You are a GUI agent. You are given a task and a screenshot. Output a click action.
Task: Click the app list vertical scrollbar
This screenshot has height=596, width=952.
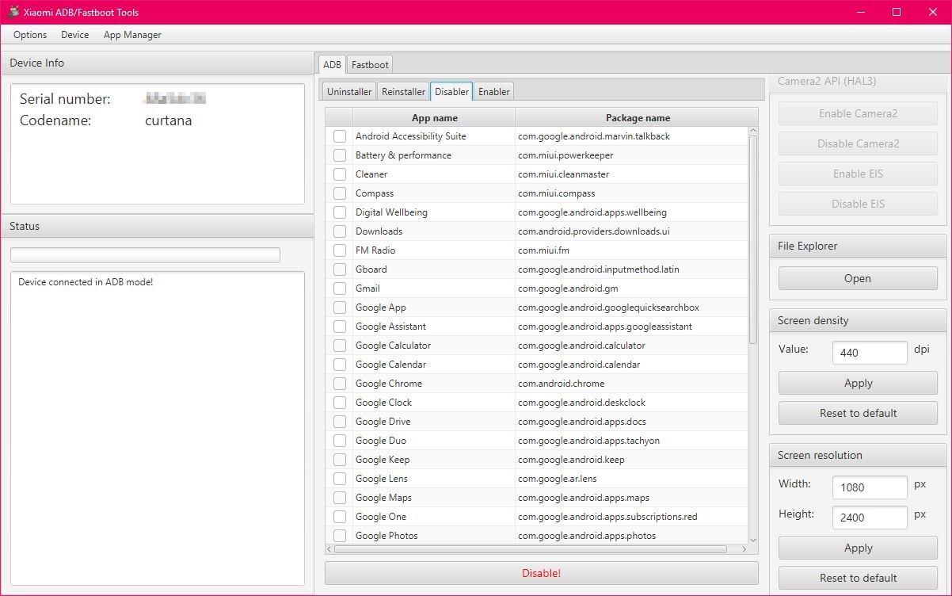coord(752,239)
